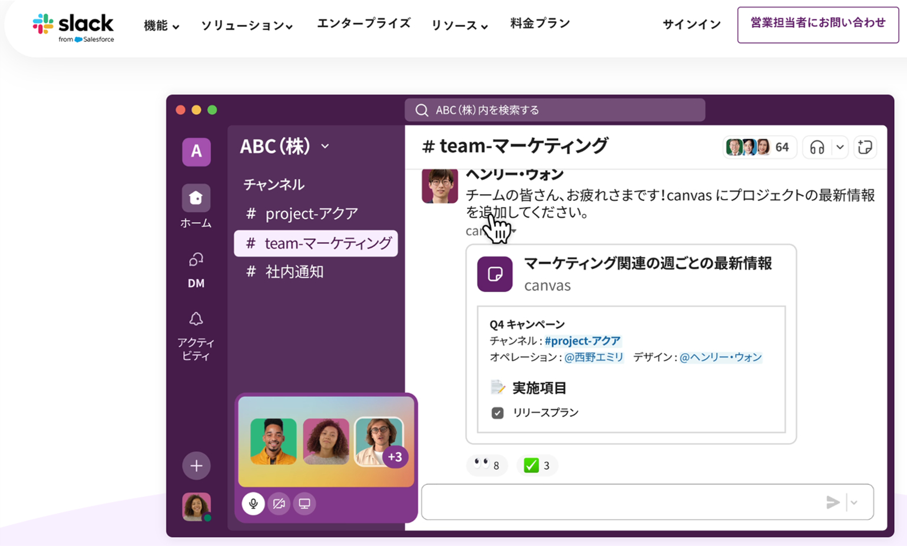Start screen sharing in the huddle
The width and height of the screenshot is (907, 546).
click(304, 504)
